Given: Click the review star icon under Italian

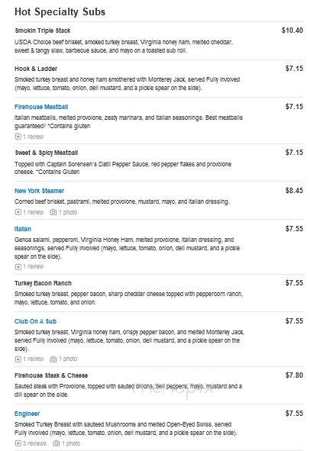Looking at the screenshot, I should [18, 266].
